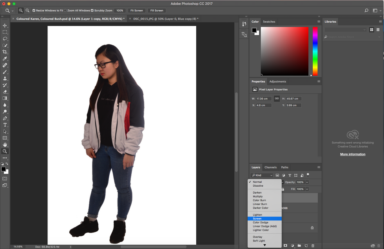The width and height of the screenshot is (384, 249).
Task: Choose Overlay blend mode
Action: point(264,237)
